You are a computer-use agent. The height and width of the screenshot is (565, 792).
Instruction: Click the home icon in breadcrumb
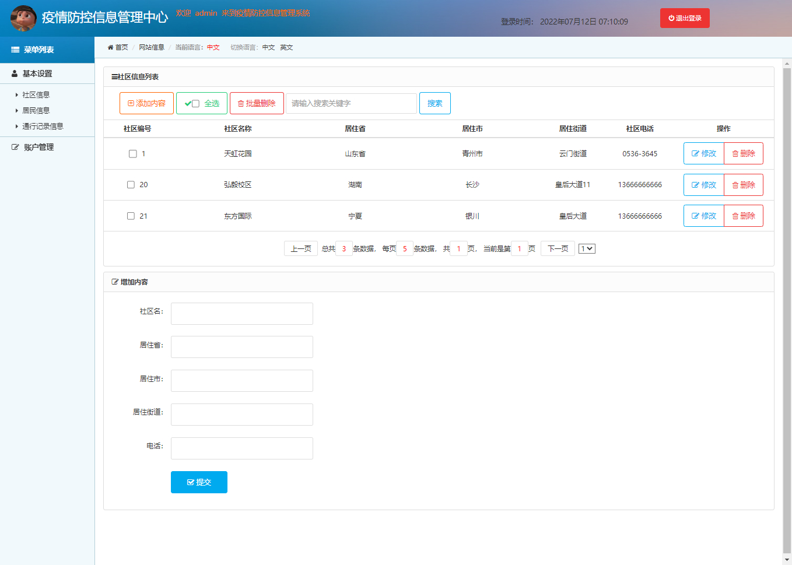[110, 47]
